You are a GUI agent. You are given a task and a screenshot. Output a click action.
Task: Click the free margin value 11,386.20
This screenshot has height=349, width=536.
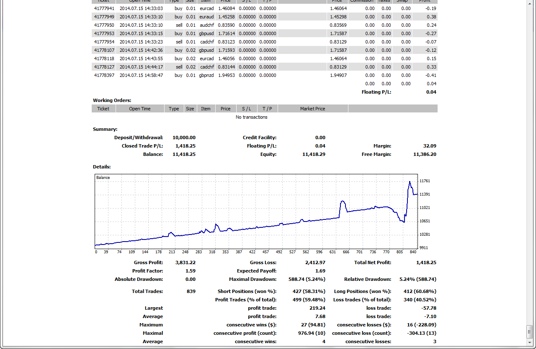[425, 154]
